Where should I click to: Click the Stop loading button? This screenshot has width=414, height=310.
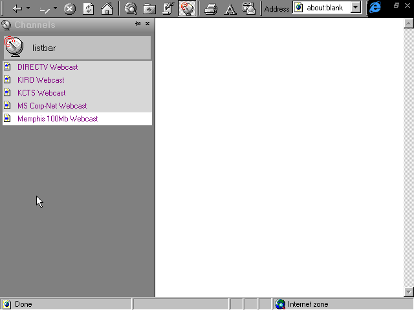click(x=70, y=9)
